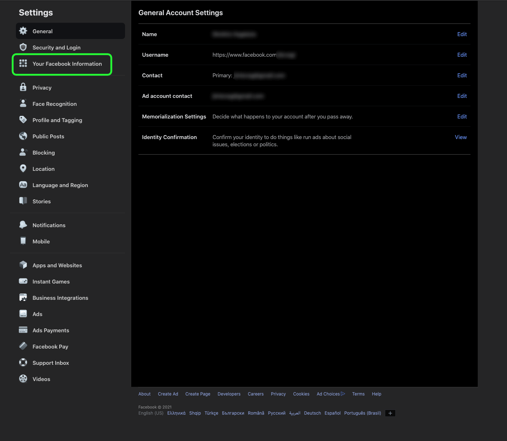Click the Instant Games controller icon
Image resolution: width=507 pixels, height=441 pixels.
[23, 281]
